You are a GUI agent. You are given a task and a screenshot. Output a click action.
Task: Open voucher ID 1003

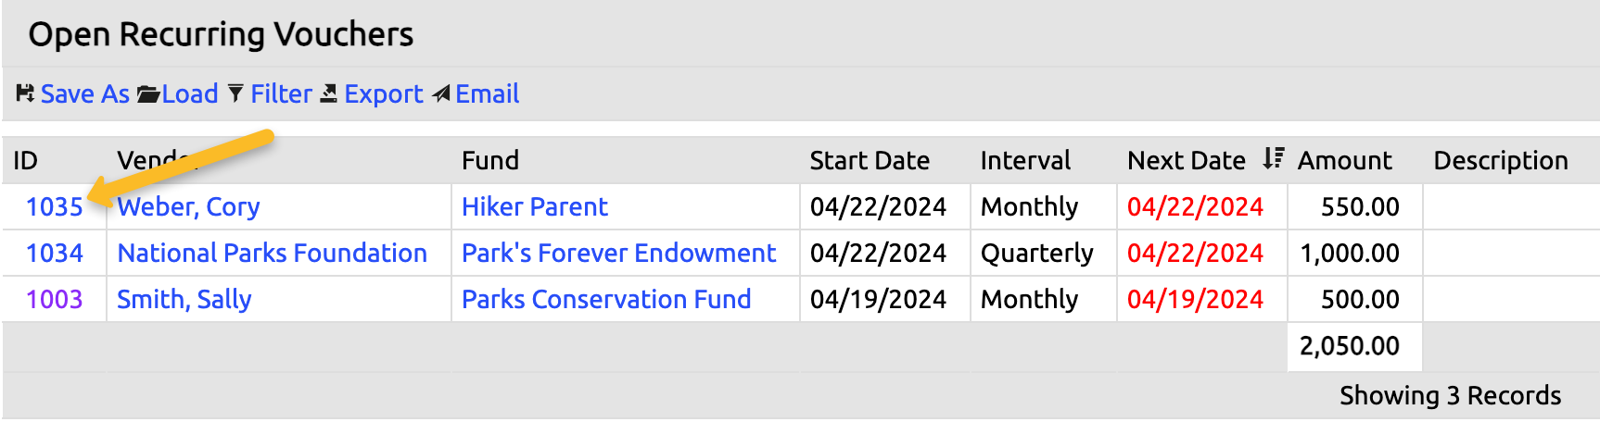pos(55,299)
